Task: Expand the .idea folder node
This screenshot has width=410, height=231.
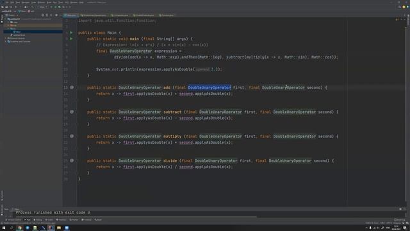Action: pos(8,22)
